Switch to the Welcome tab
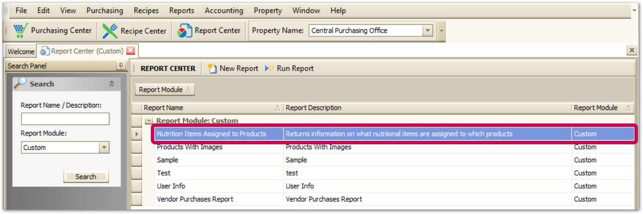643x214 pixels. [x=21, y=51]
